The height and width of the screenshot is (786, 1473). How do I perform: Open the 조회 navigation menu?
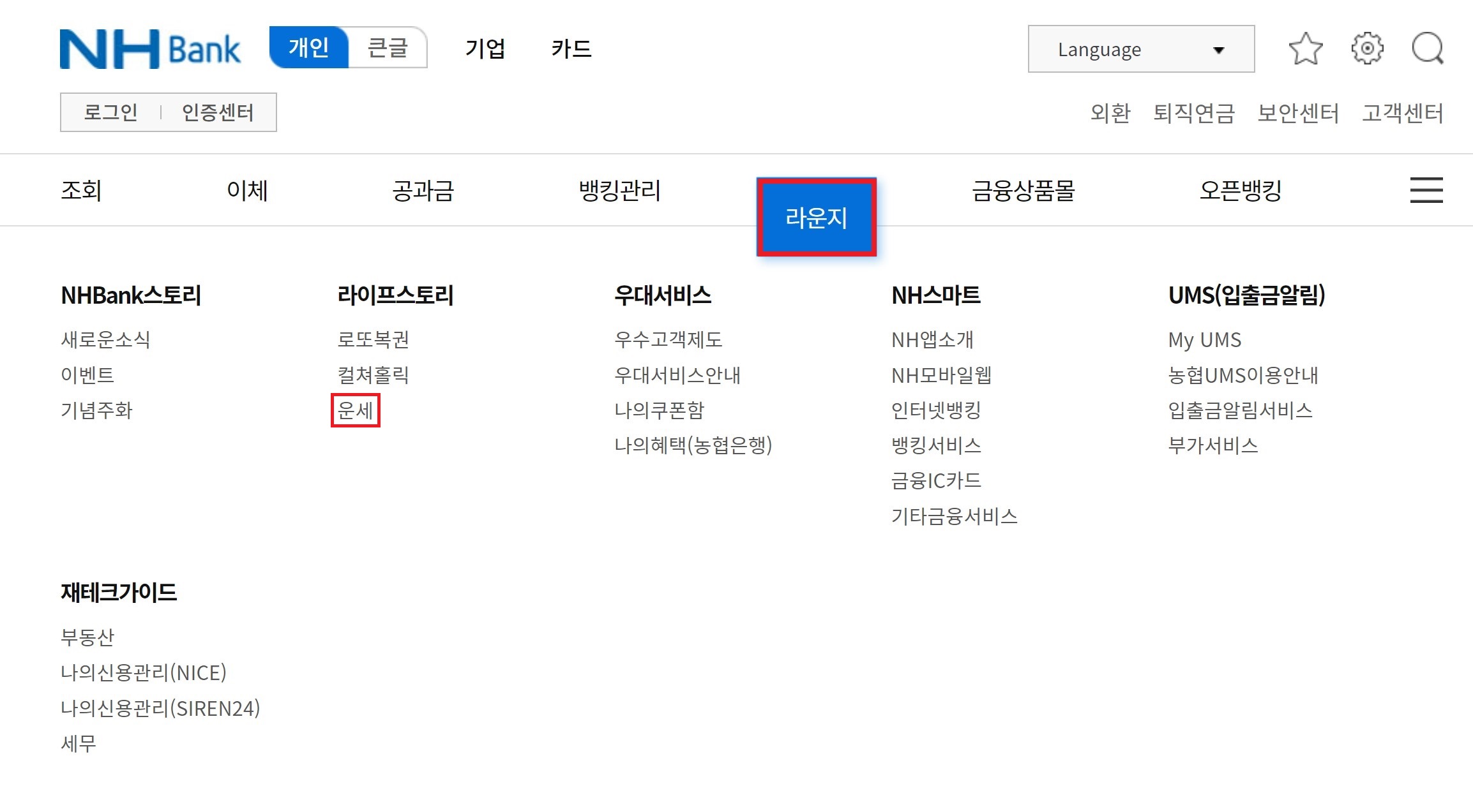[82, 190]
